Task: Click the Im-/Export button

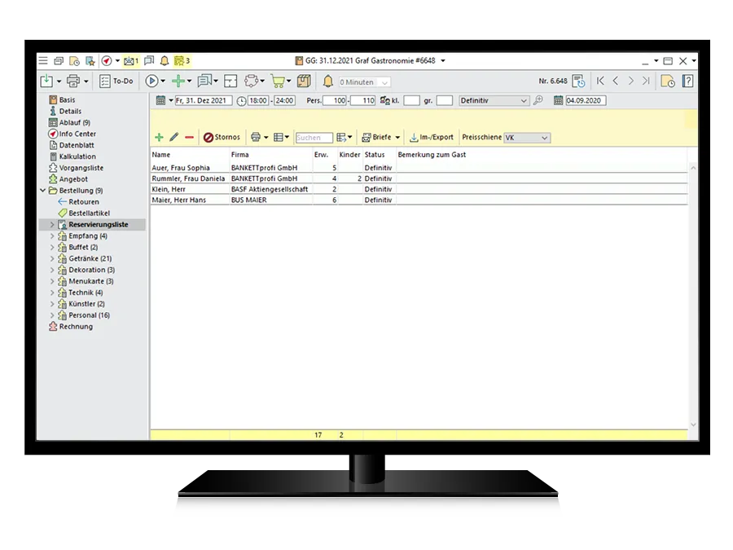Action: [x=432, y=138]
